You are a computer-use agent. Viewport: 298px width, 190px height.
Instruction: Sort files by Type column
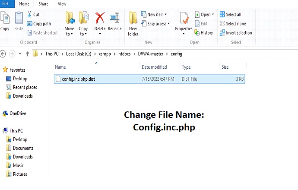pos(186,67)
